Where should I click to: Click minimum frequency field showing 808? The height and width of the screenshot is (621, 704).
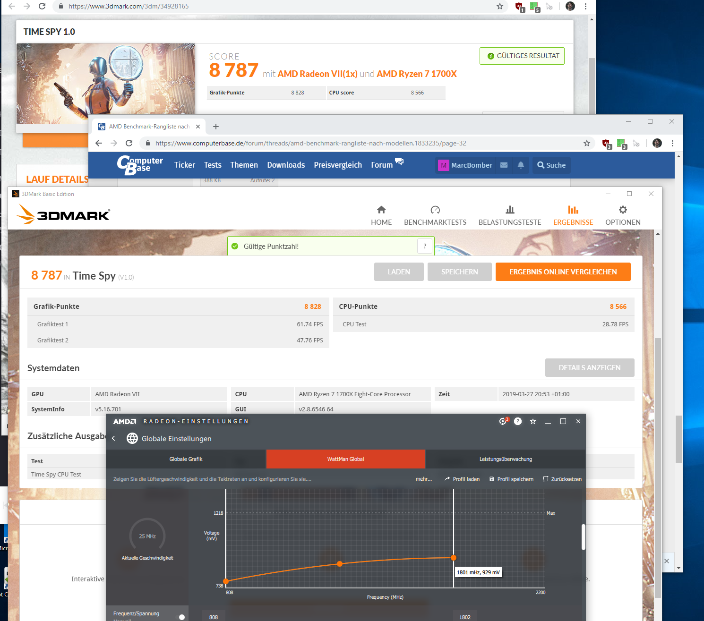click(x=214, y=616)
